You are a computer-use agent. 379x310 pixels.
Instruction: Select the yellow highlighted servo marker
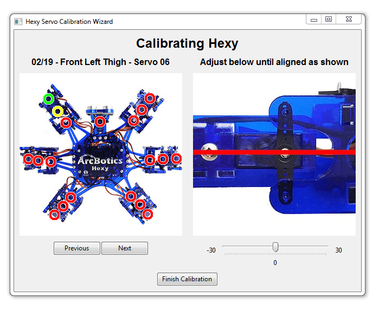(x=58, y=112)
